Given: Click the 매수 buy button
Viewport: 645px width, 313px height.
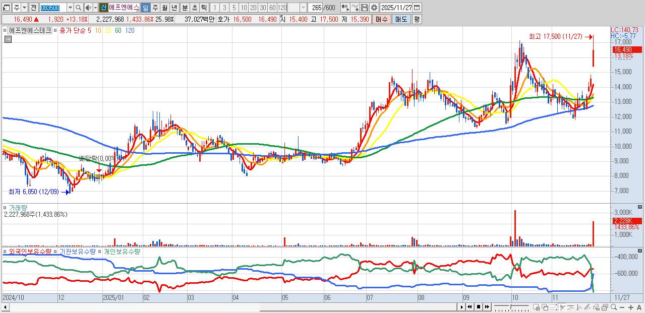Looking at the screenshot, I should (x=381, y=19).
